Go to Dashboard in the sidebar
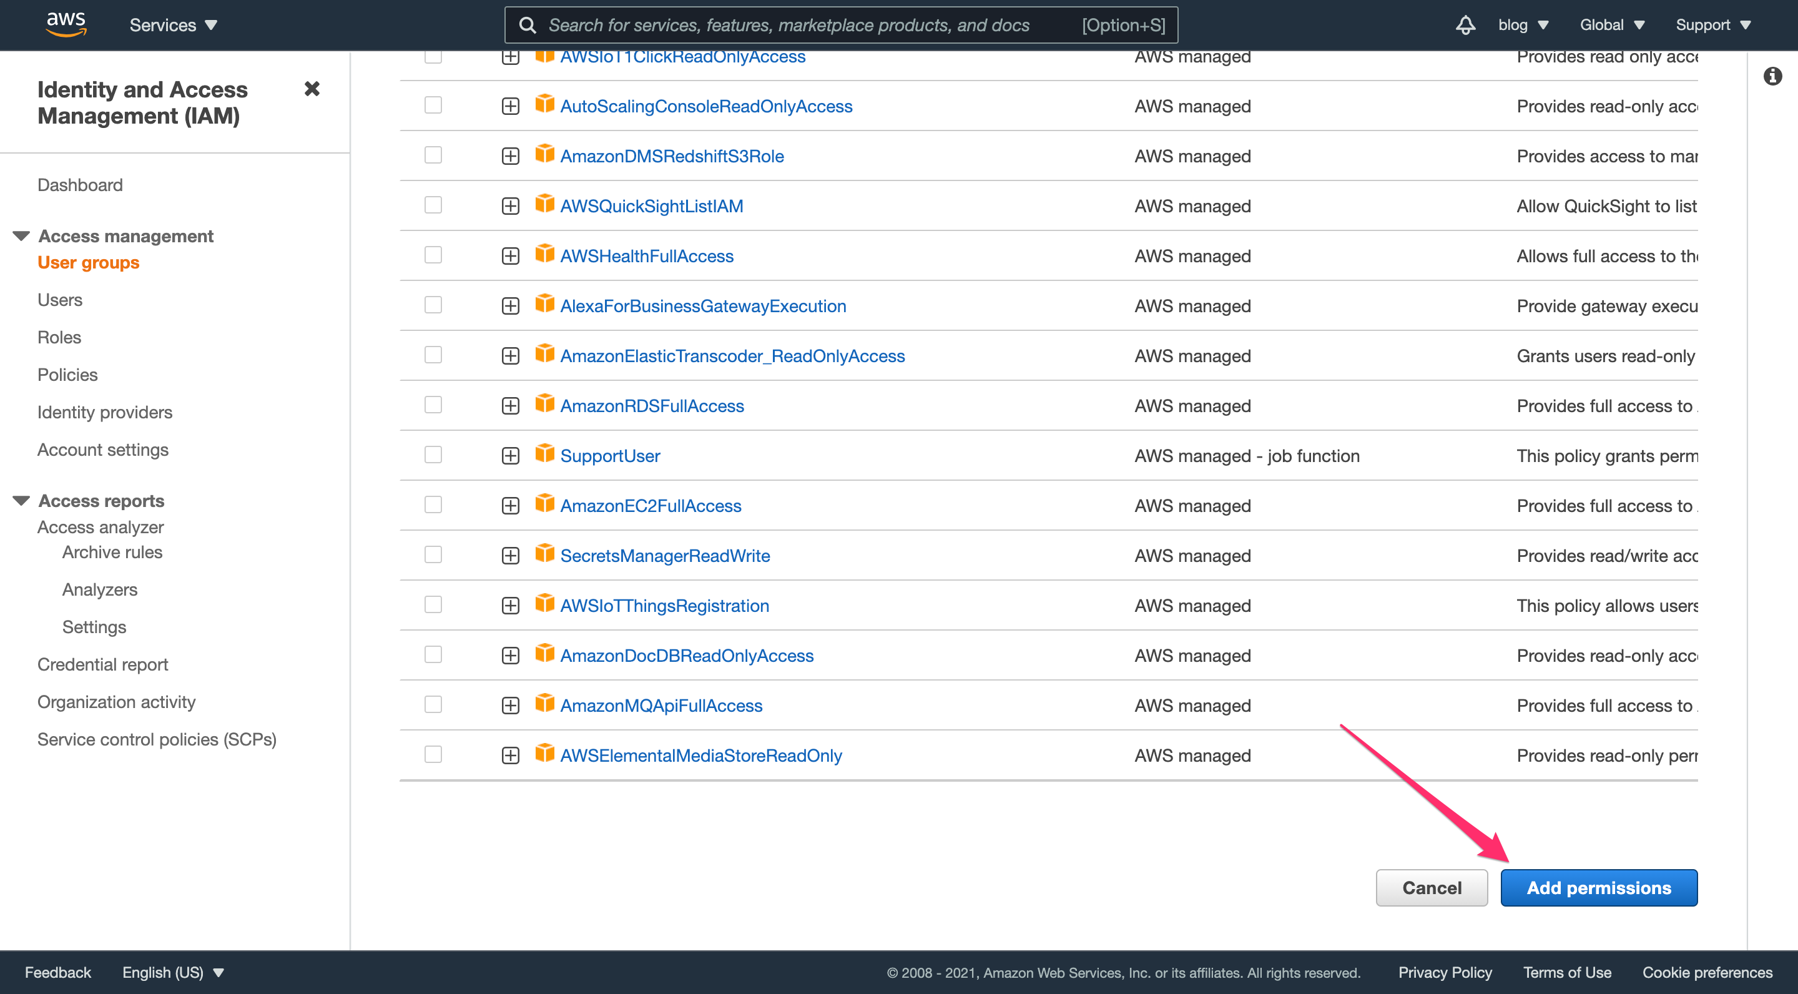The width and height of the screenshot is (1798, 994). click(x=79, y=185)
